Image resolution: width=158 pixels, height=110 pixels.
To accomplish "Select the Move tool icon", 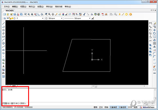I will click(154, 30).
